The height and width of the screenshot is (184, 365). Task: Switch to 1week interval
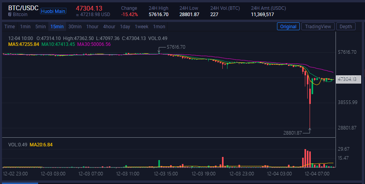(141, 27)
